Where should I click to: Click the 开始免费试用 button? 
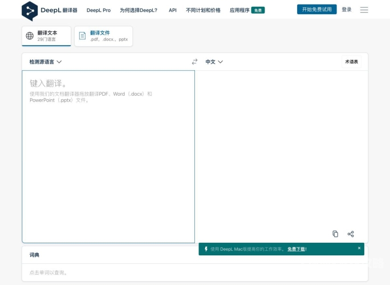coord(316,10)
